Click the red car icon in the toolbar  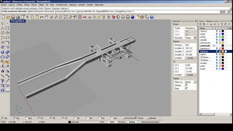[x=85, y=17]
